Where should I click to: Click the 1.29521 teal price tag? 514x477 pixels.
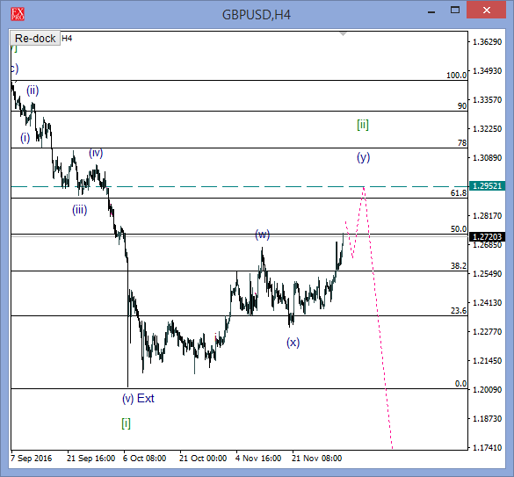pos(487,186)
